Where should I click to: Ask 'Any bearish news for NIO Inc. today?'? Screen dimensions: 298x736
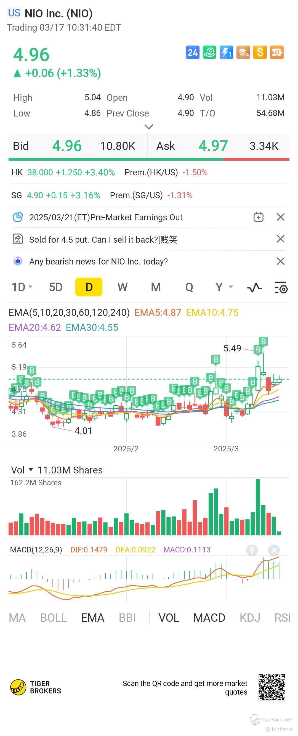pyautogui.click(x=99, y=261)
